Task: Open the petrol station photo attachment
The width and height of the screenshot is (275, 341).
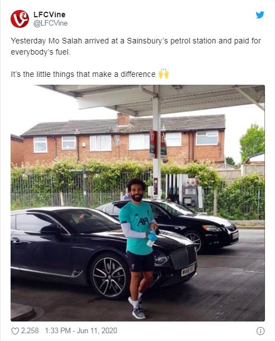Action: (137, 203)
